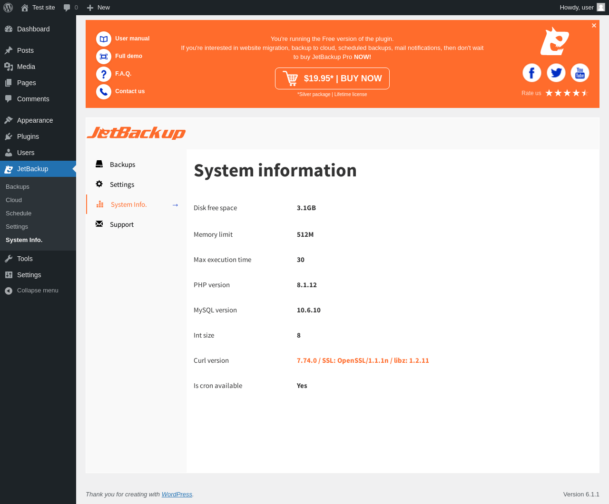Click the Settings gear icon in plugin
The image size is (609, 504).
click(99, 184)
